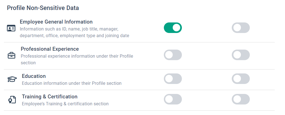This screenshot has width=285, height=115.
Task: Click the certificate icon beside Training & Certification
Action: click(x=12, y=100)
